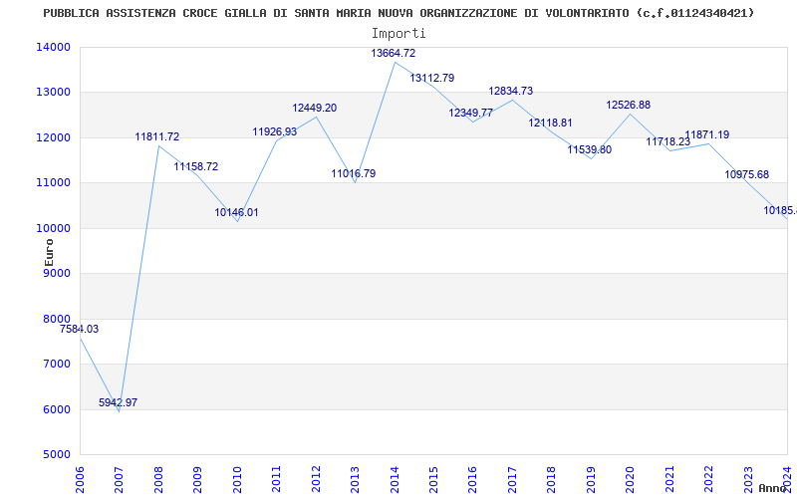Click the chart title 'Importi'
Viewport: 797px width, 498px height.
click(x=398, y=34)
